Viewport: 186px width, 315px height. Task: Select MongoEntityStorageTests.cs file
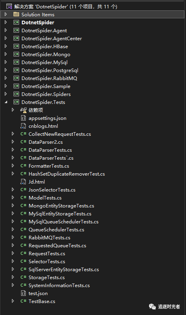coord(61,206)
